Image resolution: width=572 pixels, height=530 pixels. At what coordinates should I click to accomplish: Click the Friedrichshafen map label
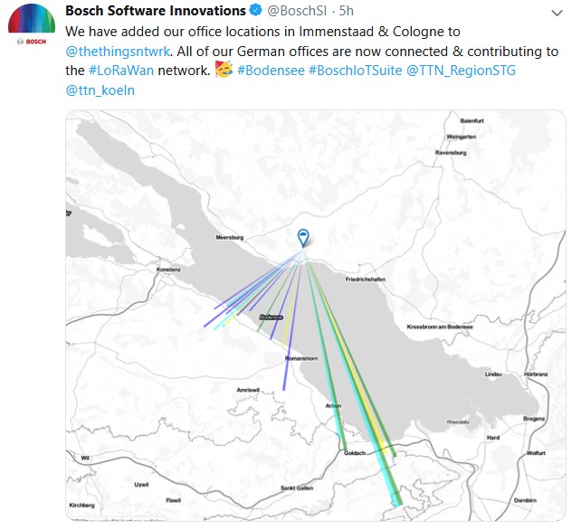click(x=366, y=279)
